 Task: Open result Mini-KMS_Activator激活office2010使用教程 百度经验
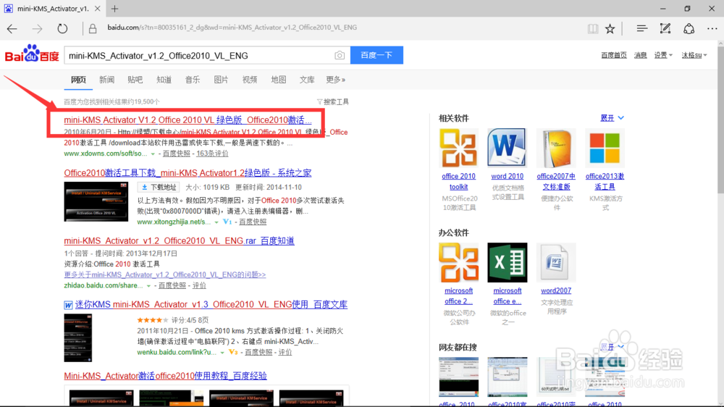click(165, 376)
